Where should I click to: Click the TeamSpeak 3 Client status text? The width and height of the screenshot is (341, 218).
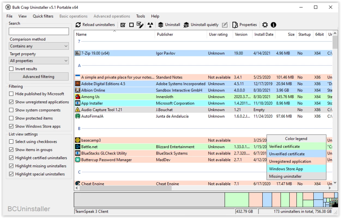click(92, 211)
